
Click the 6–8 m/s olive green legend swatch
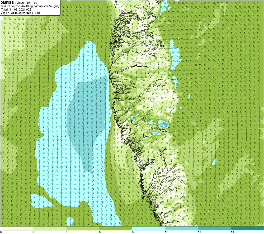(x=116, y=228)
